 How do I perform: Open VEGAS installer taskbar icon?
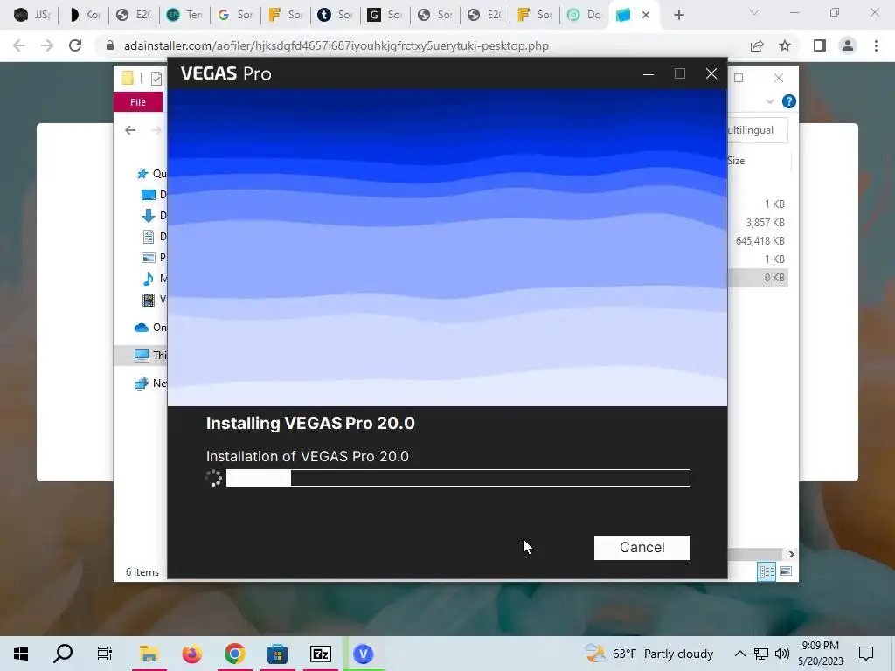tap(363, 654)
